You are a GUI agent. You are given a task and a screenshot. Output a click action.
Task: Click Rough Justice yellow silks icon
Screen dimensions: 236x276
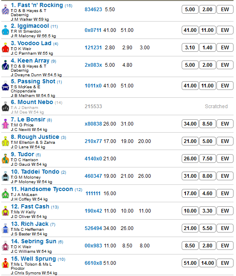pyautogui.click(x=5, y=141)
